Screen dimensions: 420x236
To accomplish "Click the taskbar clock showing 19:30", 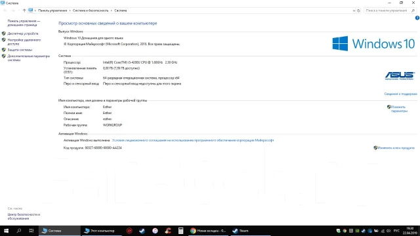I will [x=409, y=231].
